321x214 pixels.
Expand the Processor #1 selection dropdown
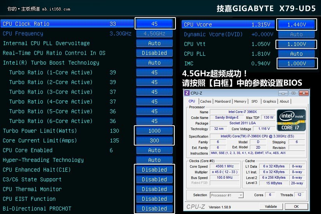coord(226,195)
